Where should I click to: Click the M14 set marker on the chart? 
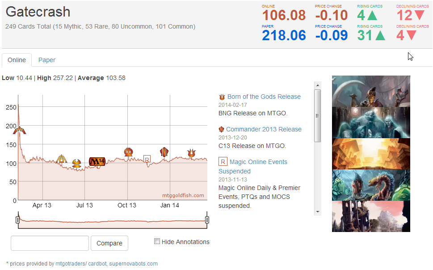(x=97, y=161)
